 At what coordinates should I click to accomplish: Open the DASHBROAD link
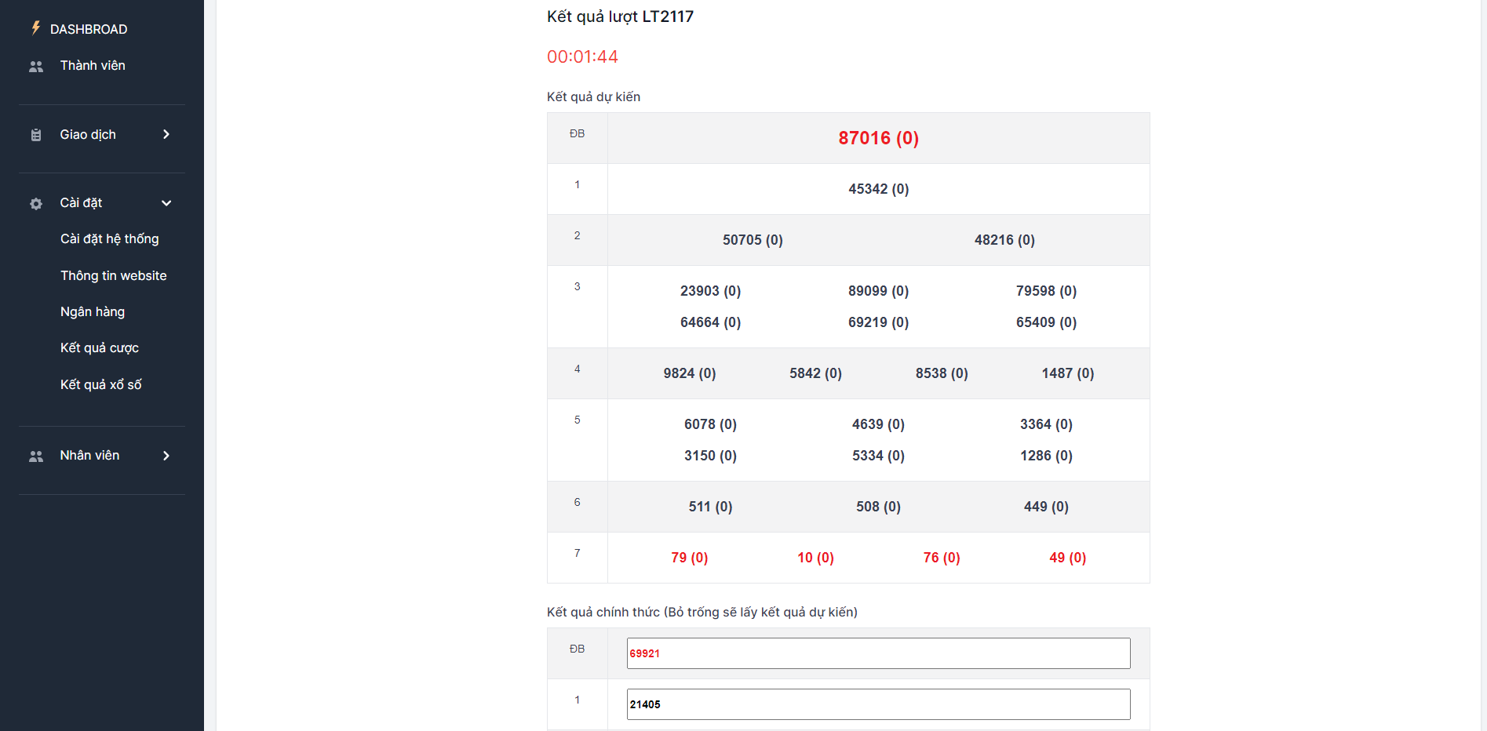(89, 29)
